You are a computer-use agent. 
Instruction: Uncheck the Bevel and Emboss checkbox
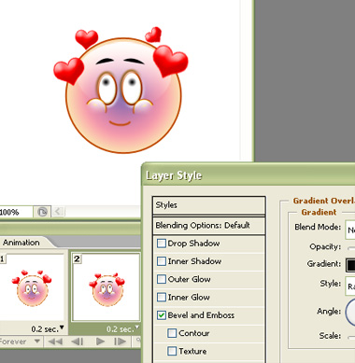coord(162,315)
